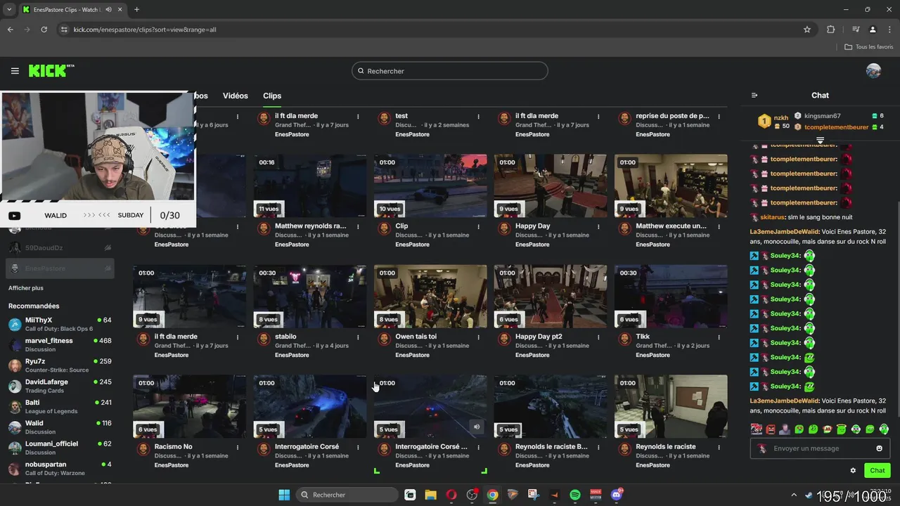This screenshot has height=506, width=900.
Task: Open the emoji picker in message box
Action: 879,448
